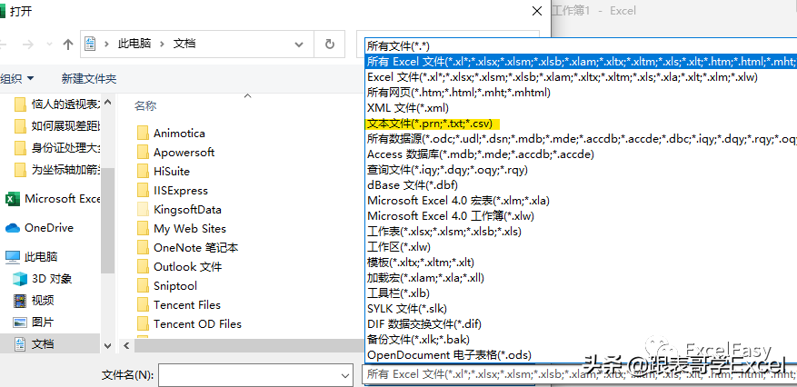Open address bar history dropdown chevron
This screenshot has height=387, width=797.
coord(299,45)
